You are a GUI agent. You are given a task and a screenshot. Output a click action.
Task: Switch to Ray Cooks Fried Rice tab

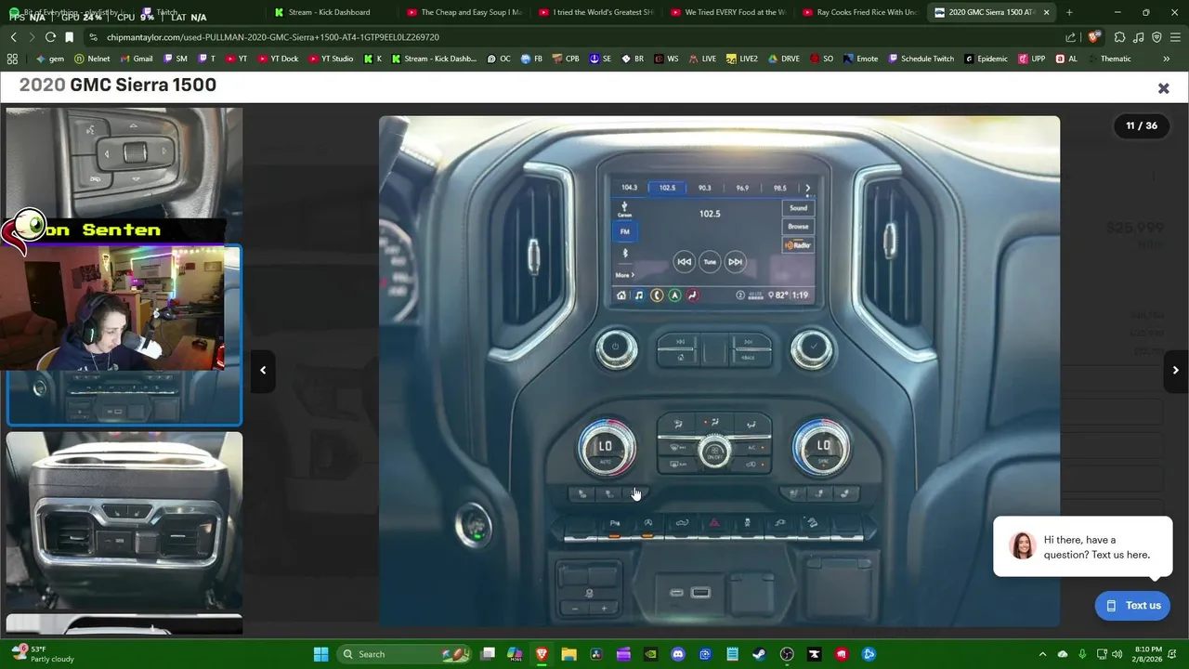[861, 12]
